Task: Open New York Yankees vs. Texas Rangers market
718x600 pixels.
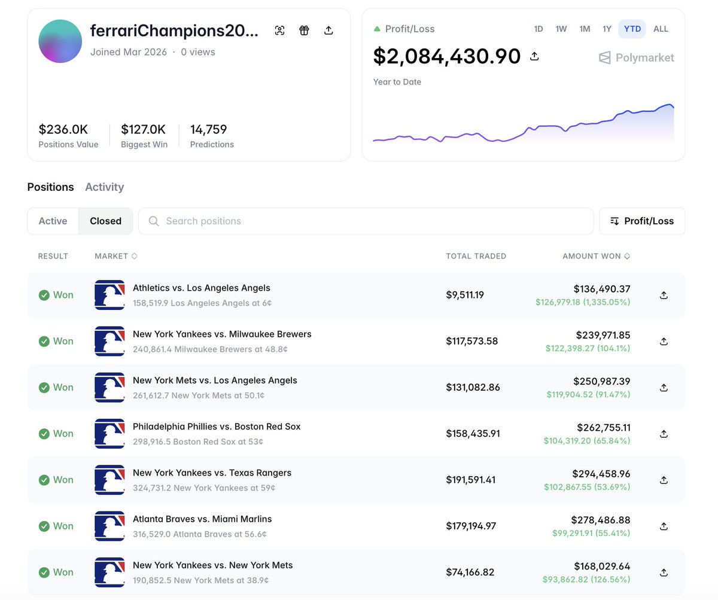Action: (212, 473)
